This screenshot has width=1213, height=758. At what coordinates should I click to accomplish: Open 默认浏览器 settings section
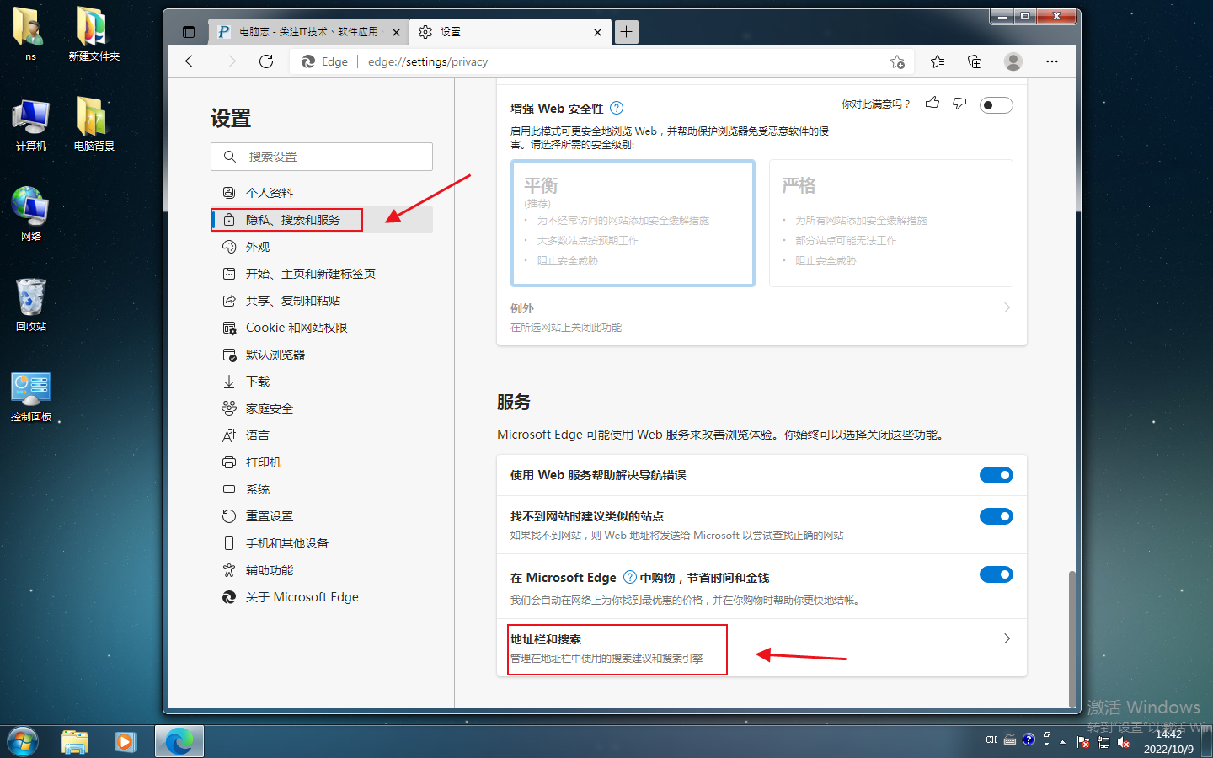(322, 355)
